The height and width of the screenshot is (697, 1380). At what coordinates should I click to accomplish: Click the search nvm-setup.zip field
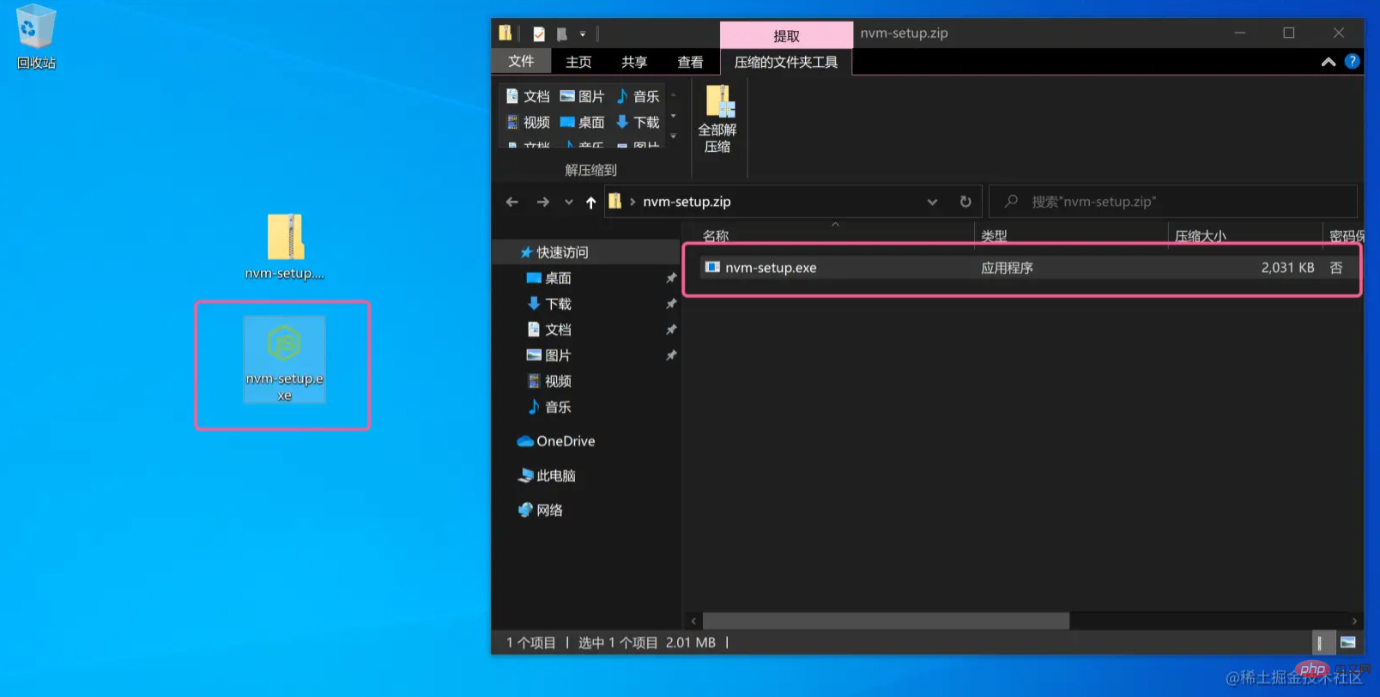[1173, 202]
